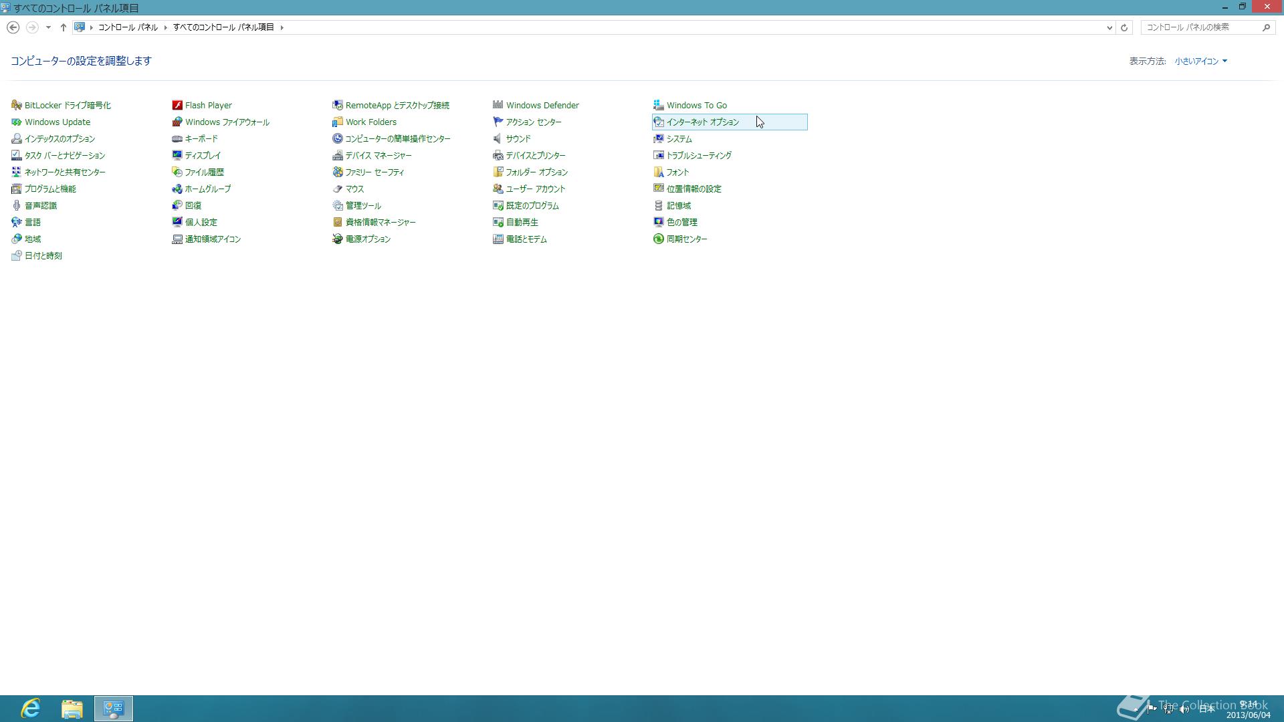Viewport: 1284px width, 722px height.
Task: Open File Explorer from taskbar
Action: 72,709
